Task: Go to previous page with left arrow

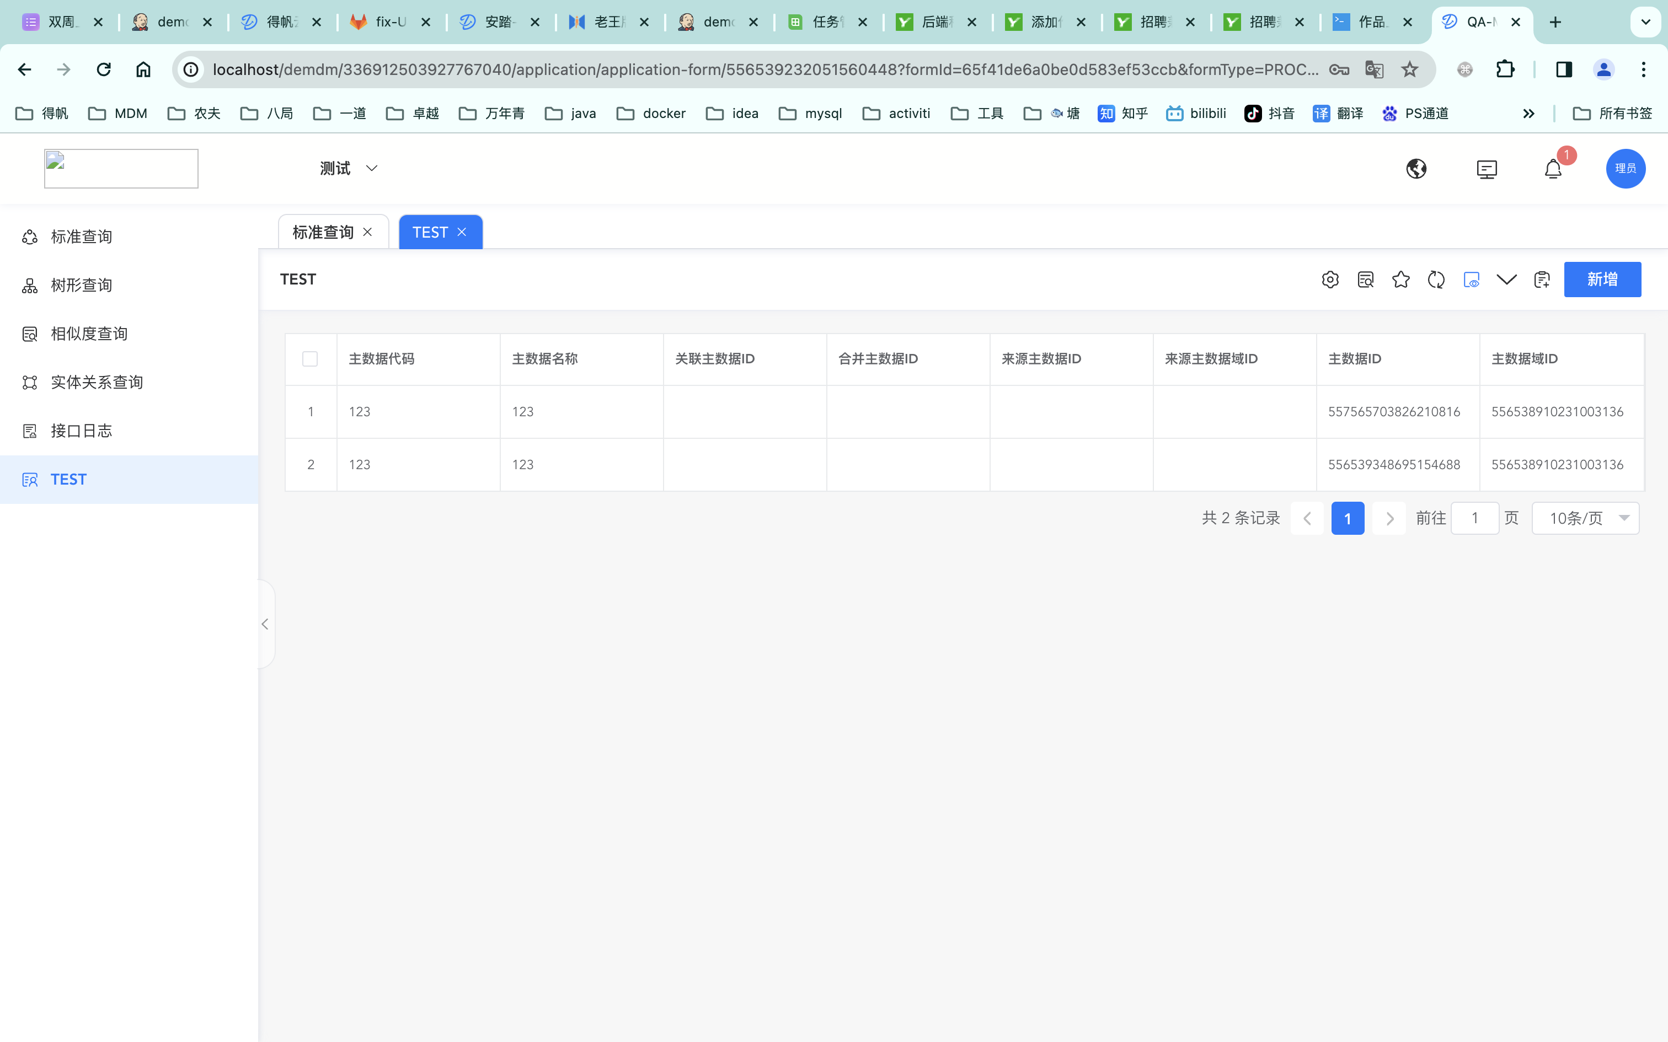Action: click(1307, 518)
